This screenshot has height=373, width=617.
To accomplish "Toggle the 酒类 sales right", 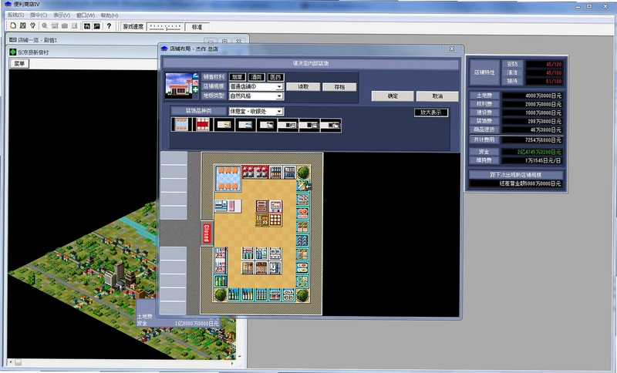I will pyautogui.click(x=256, y=77).
